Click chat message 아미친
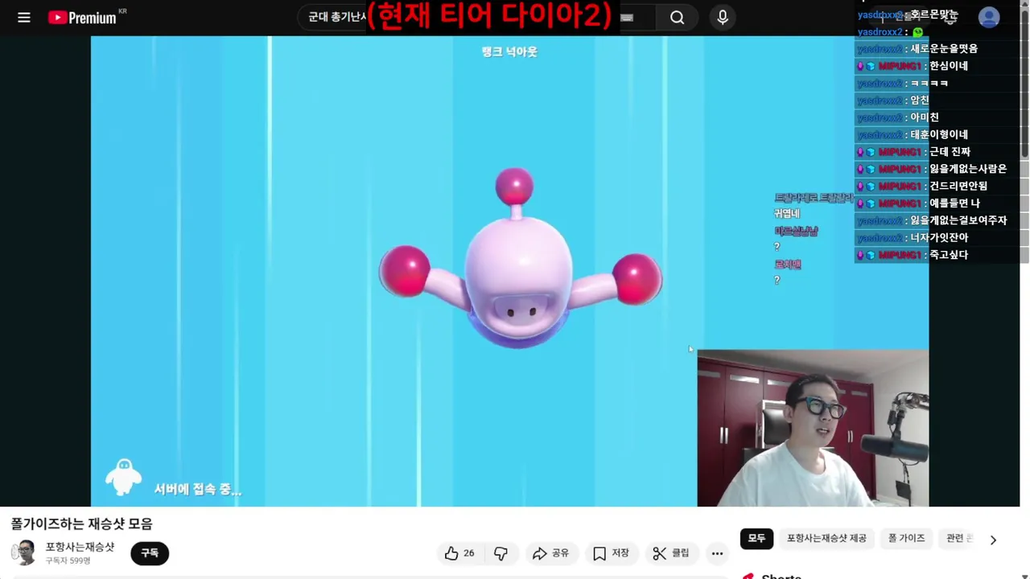 [924, 117]
